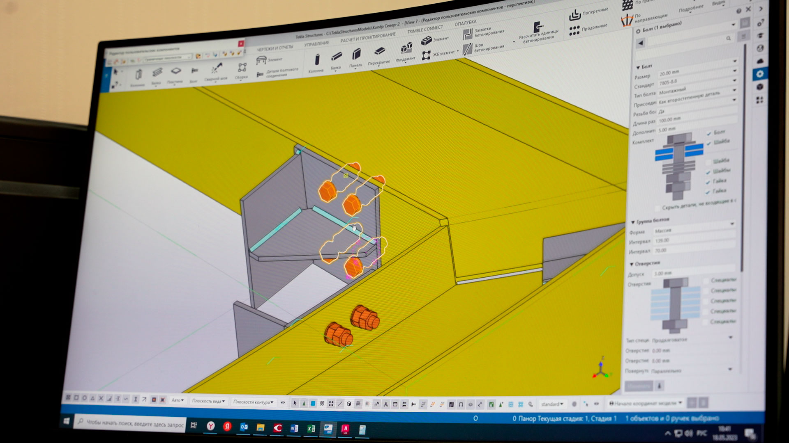
Task: Select Шов бетонирования tool
Action: click(x=484, y=48)
